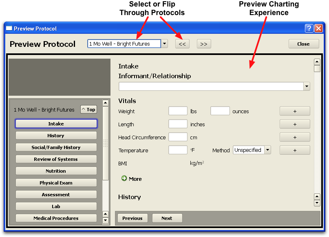
Task: Flip to the previous protocol with <<
Action: [182, 44]
